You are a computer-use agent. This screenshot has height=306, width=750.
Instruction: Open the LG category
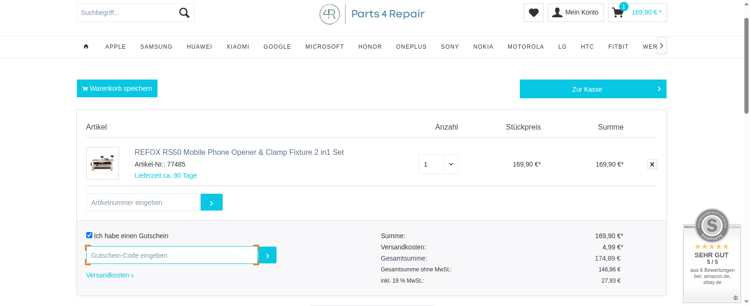(x=562, y=47)
